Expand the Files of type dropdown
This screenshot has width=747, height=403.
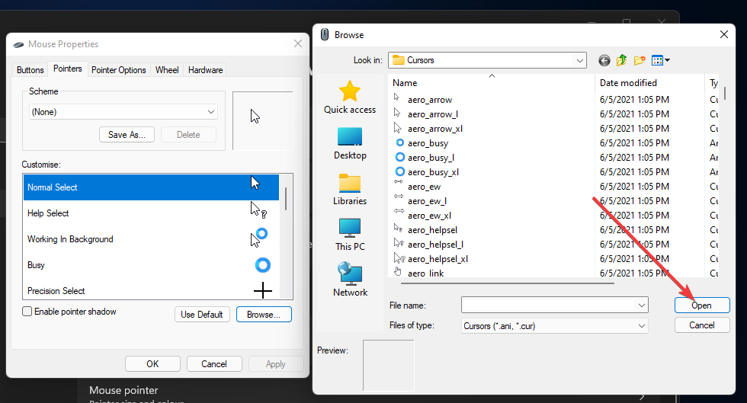[555, 326]
